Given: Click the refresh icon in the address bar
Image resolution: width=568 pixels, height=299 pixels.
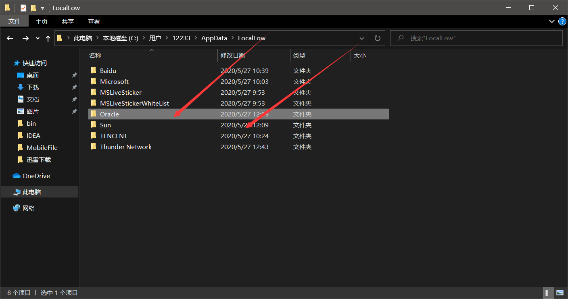Looking at the screenshot, I should tap(377, 38).
